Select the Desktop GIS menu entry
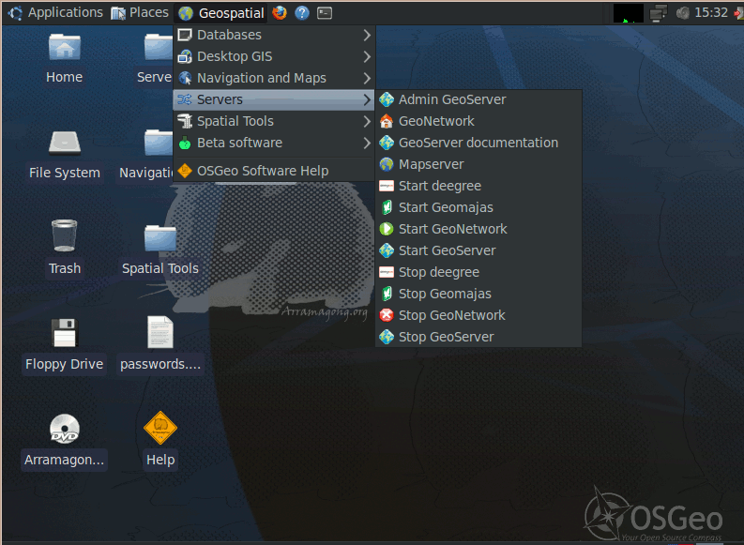The image size is (744, 545). click(x=274, y=57)
